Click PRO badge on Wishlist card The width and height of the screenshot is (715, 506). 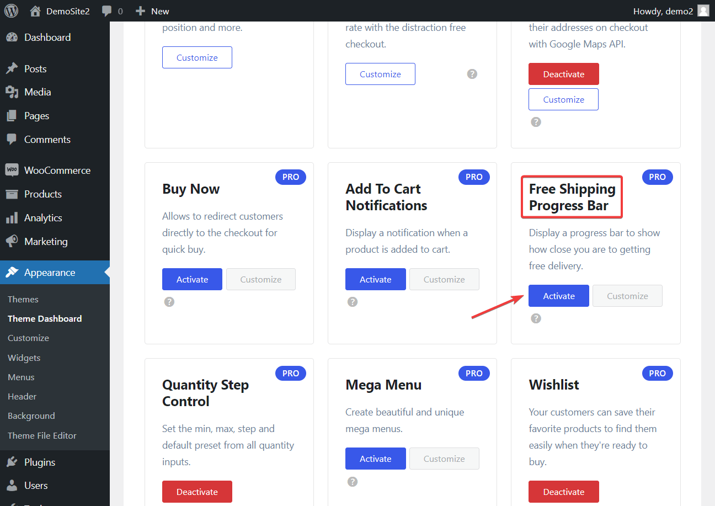[658, 374]
